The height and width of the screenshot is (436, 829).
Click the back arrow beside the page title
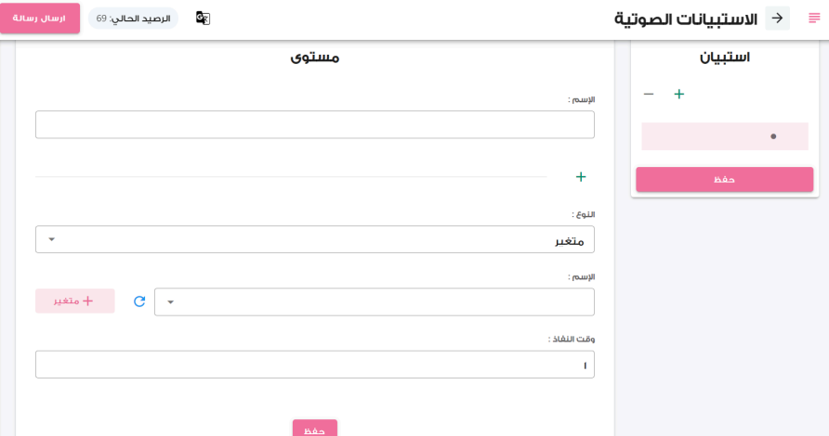pos(777,19)
